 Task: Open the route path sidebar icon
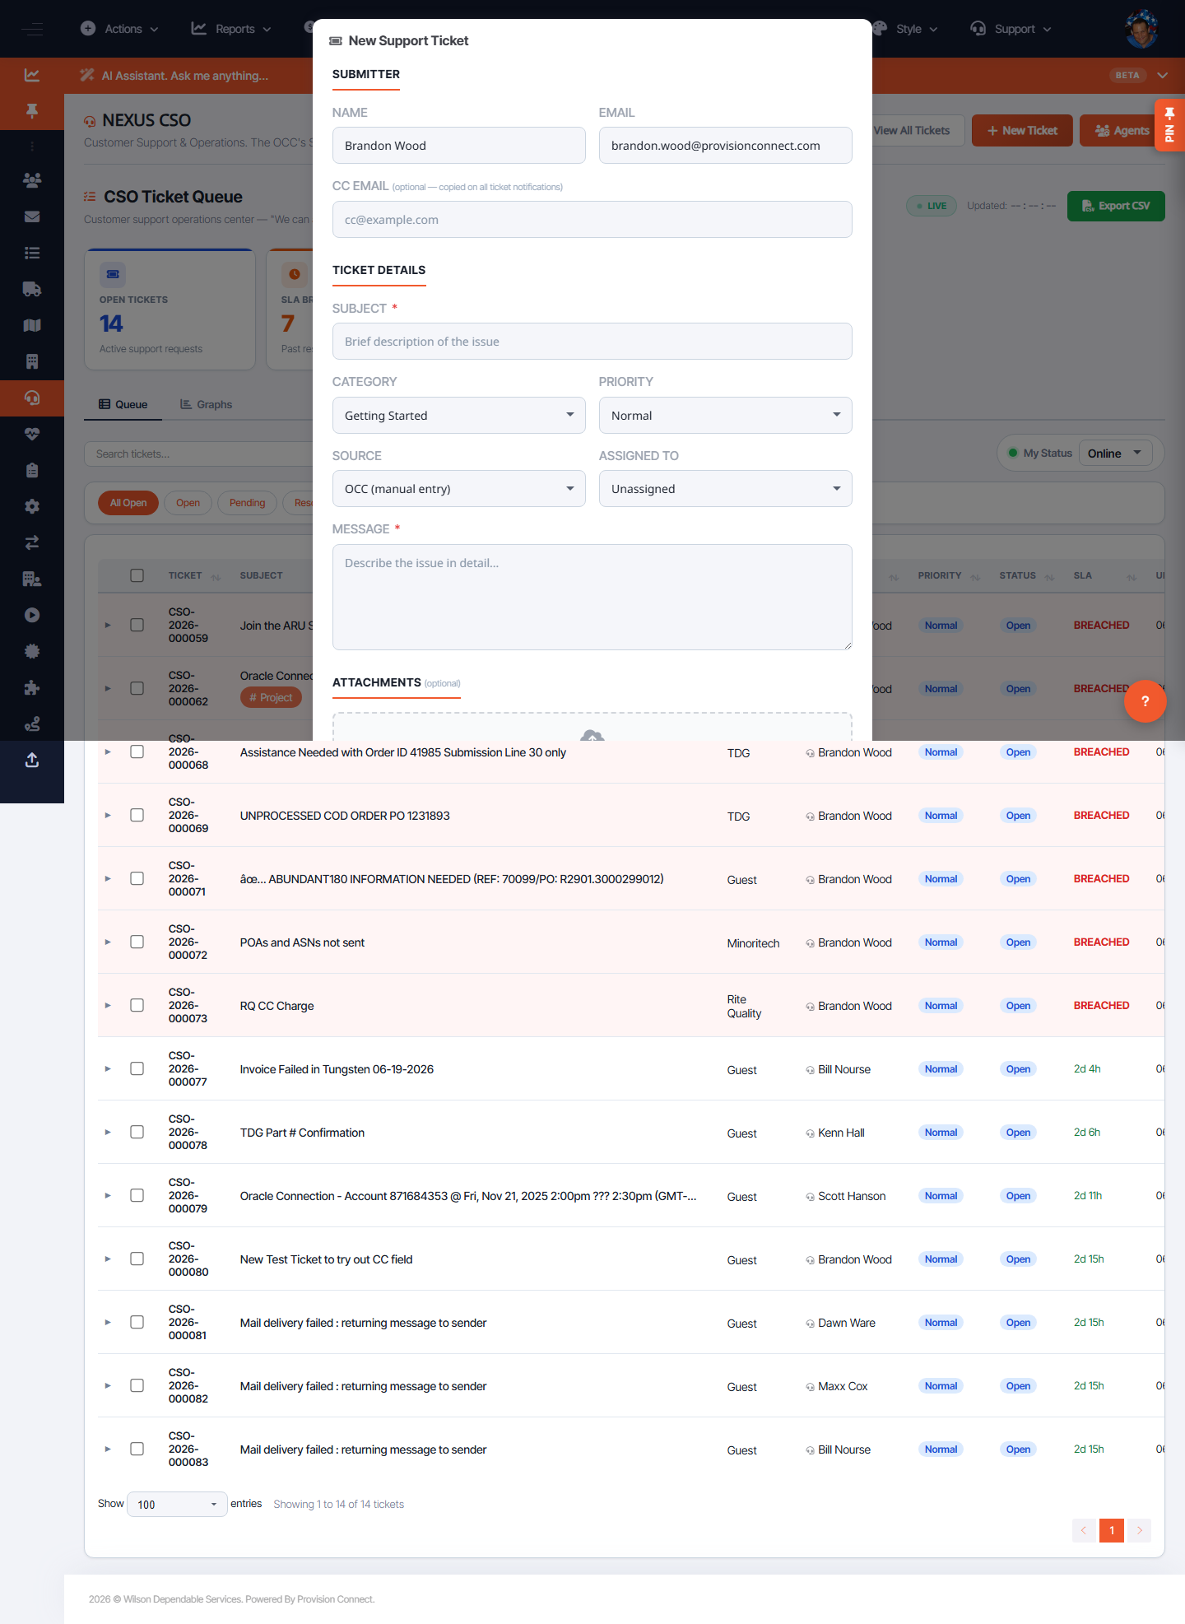[32, 724]
